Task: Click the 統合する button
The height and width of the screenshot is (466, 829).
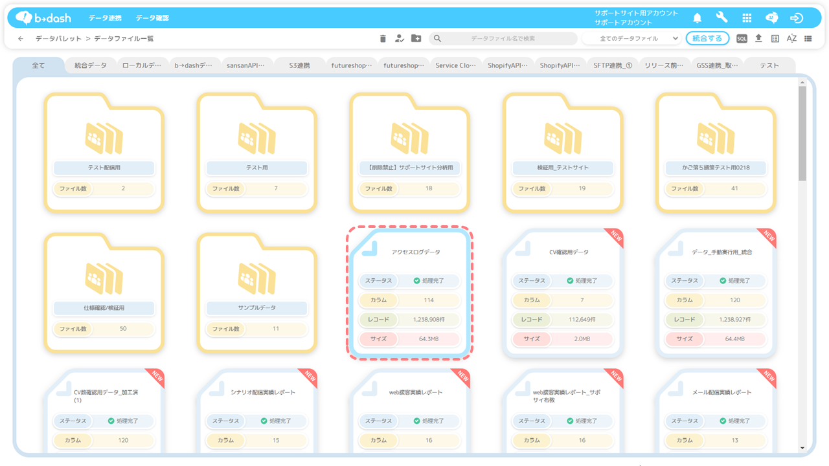Action: [x=707, y=38]
